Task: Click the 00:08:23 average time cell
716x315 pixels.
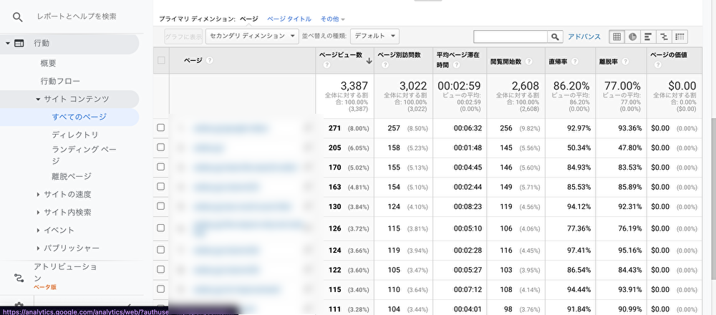Action: pyautogui.click(x=468, y=207)
